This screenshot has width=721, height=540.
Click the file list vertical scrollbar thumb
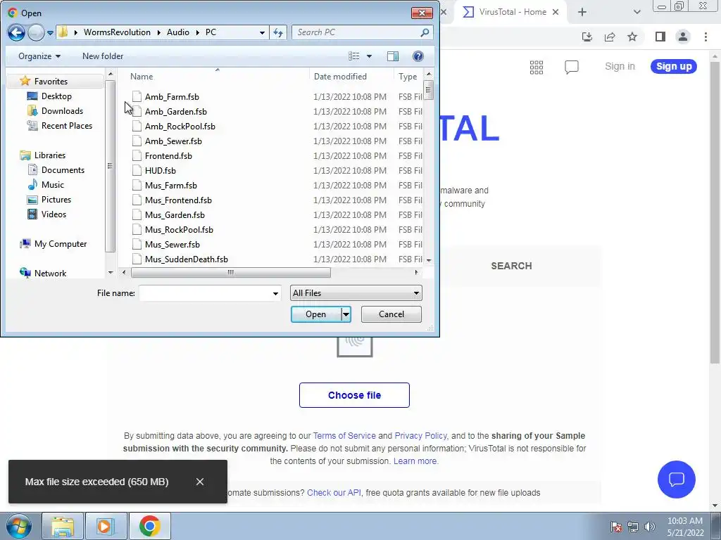click(427, 89)
